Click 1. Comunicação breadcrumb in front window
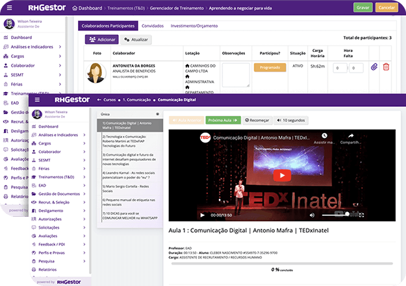The width and height of the screenshot is (406, 286). pos(136,100)
